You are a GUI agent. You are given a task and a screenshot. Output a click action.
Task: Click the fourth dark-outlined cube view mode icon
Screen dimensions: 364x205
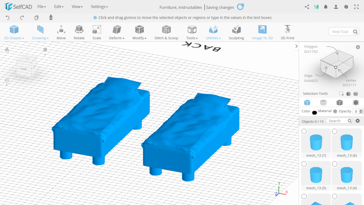click(356, 102)
